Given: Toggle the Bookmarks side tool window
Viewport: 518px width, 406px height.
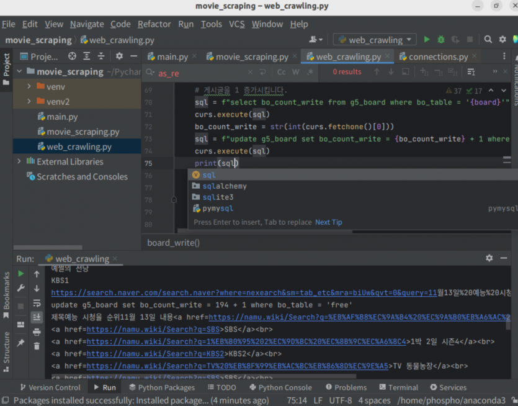Looking at the screenshot, I should pyautogui.click(x=6, y=295).
